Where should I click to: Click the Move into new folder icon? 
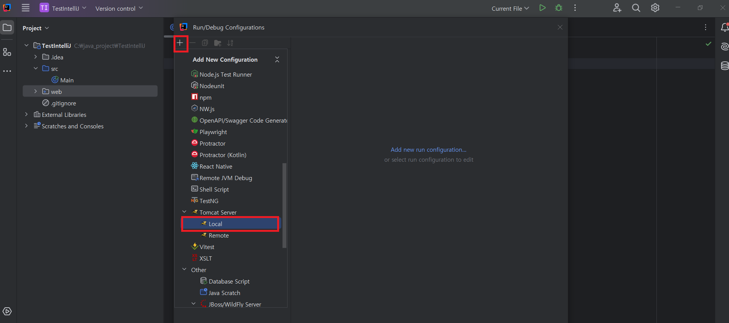tap(218, 43)
